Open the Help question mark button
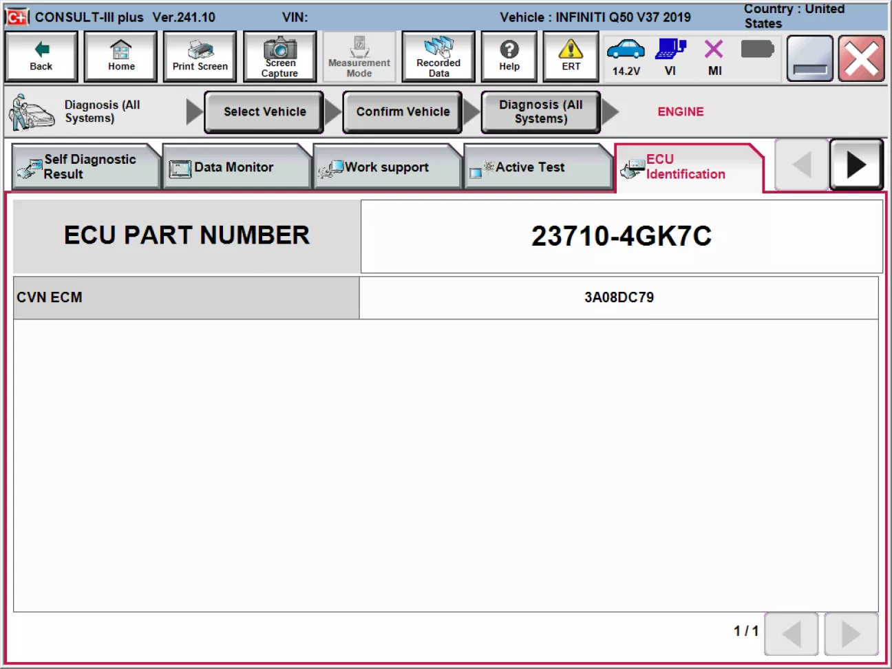892x669 pixels. tap(509, 56)
